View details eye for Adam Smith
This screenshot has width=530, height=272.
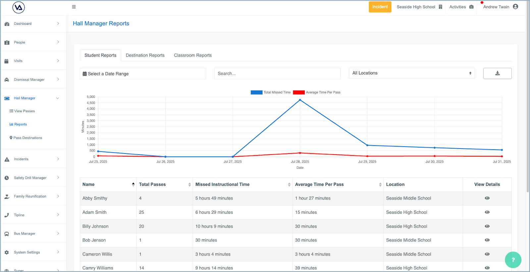point(487,212)
